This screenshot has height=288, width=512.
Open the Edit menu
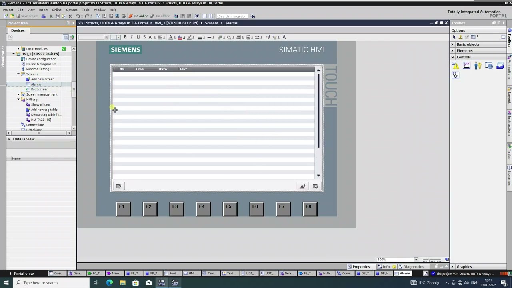click(20, 10)
